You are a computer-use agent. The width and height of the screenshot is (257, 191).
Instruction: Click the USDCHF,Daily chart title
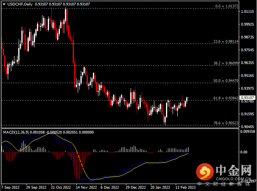click(x=18, y=3)
